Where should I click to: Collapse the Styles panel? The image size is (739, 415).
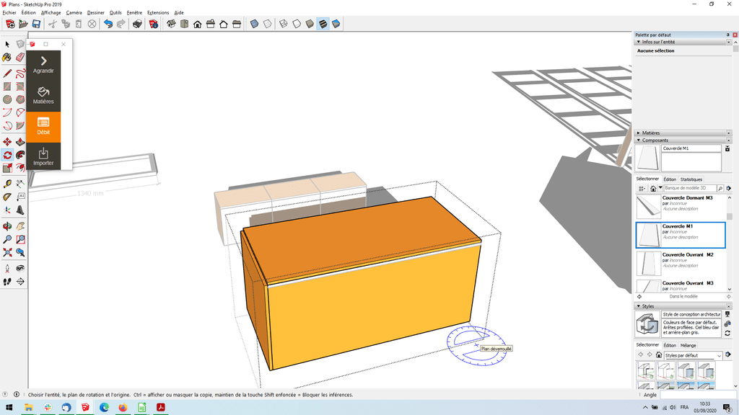(x=639, y=306)
